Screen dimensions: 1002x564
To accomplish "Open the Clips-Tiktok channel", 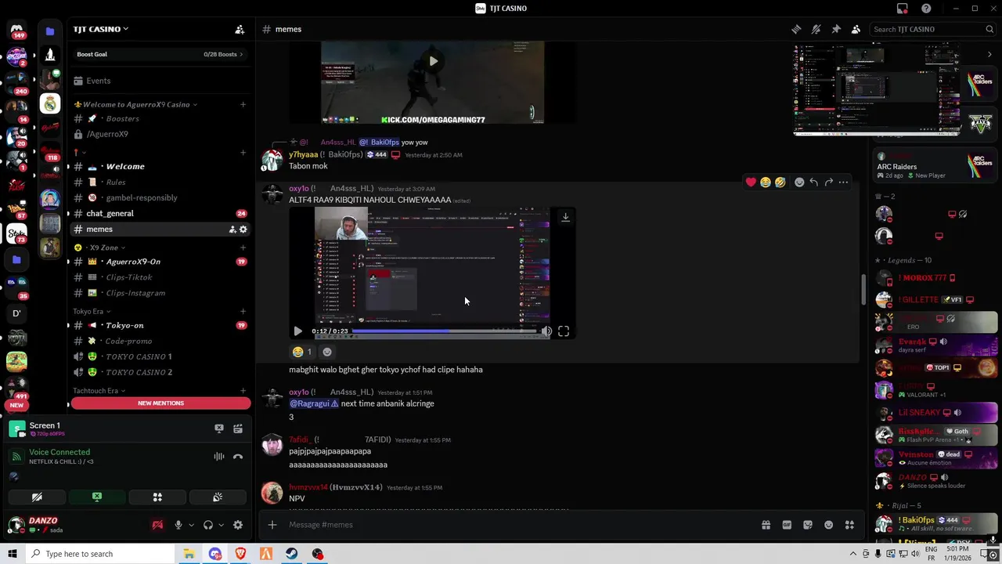I will (160, 277).
